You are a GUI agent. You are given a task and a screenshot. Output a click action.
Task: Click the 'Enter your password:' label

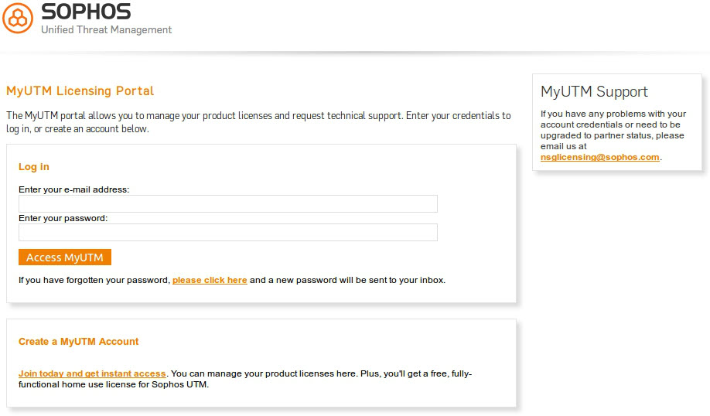coord(63,218)
